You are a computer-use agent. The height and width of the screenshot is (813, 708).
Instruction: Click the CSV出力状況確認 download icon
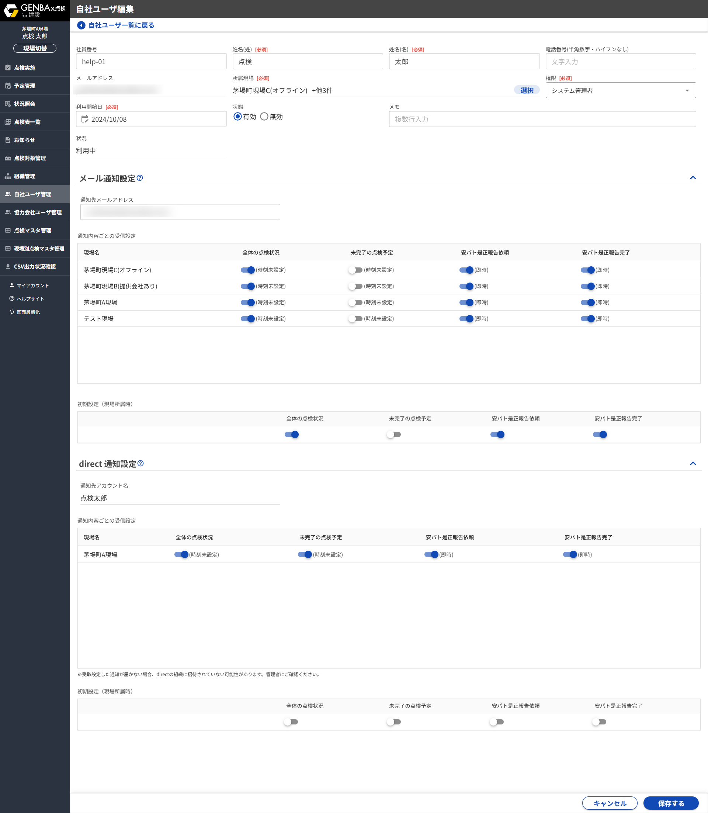pos(8,266)
